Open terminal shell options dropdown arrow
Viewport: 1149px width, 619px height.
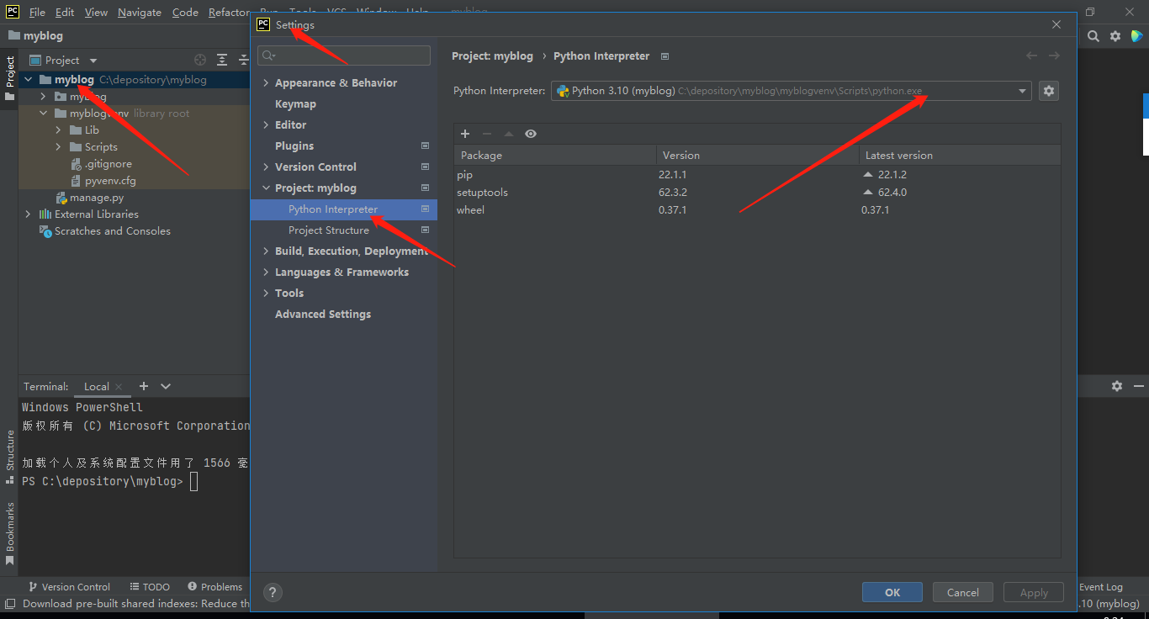pos(166,386)
